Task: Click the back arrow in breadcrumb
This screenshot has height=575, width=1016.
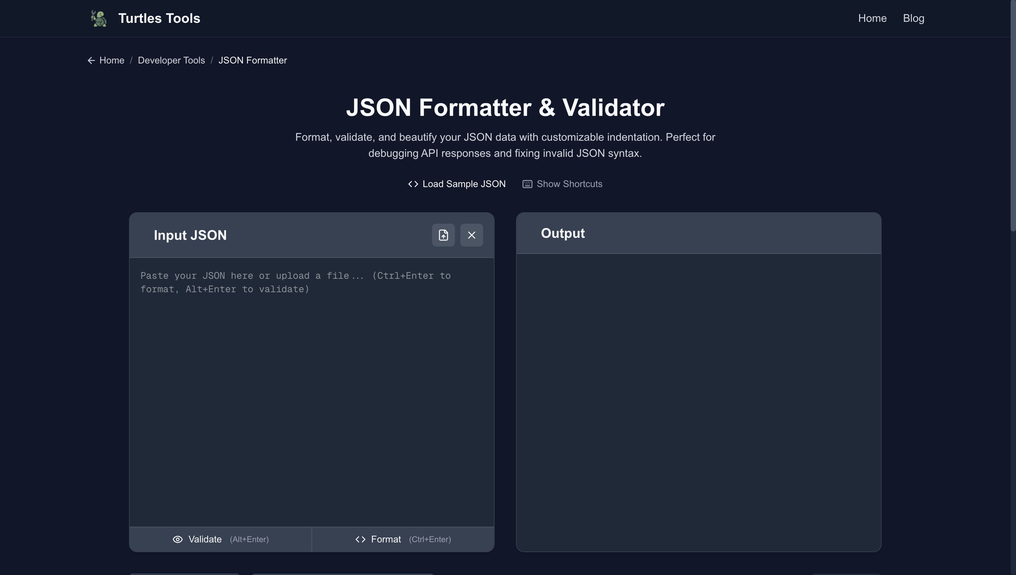Action: 91,60
